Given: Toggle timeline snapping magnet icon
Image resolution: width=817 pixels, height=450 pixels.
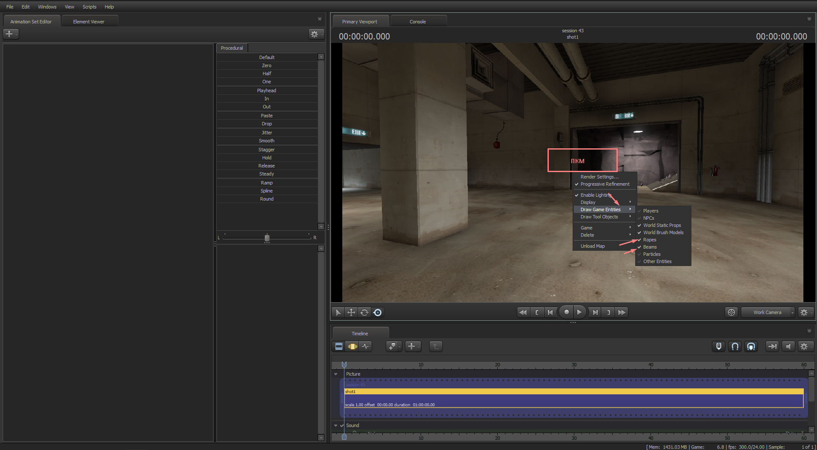Looking at the screenshot, I should point(735,346).
